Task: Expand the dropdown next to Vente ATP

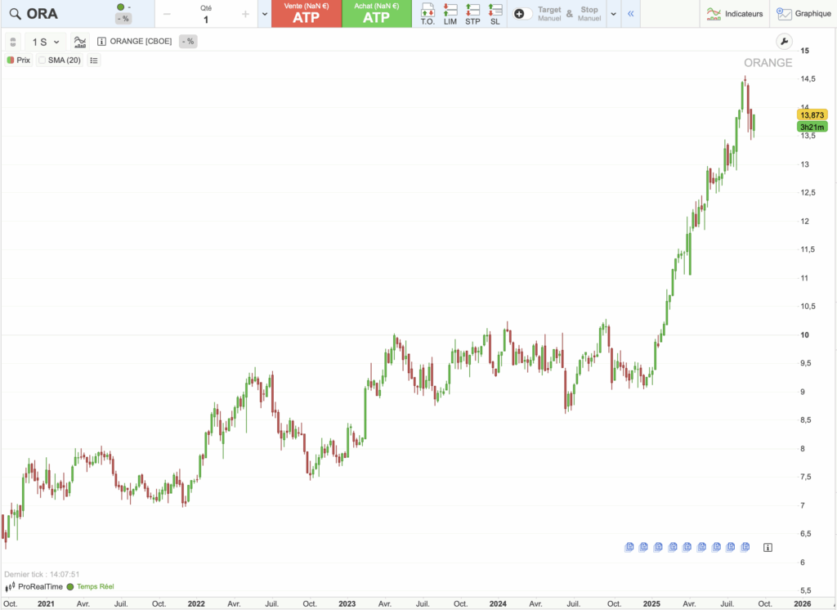Action: (x=264, y=14)
